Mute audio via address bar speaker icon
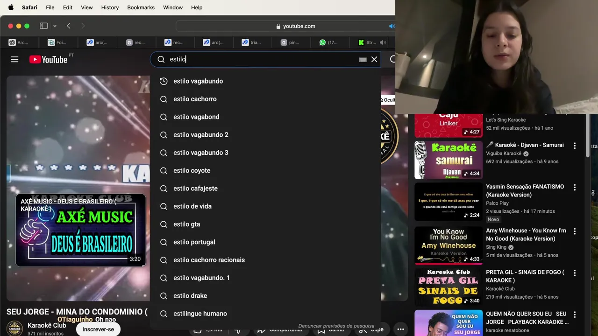This screenshot has height=336, width=598. click(x=392, y=26)
